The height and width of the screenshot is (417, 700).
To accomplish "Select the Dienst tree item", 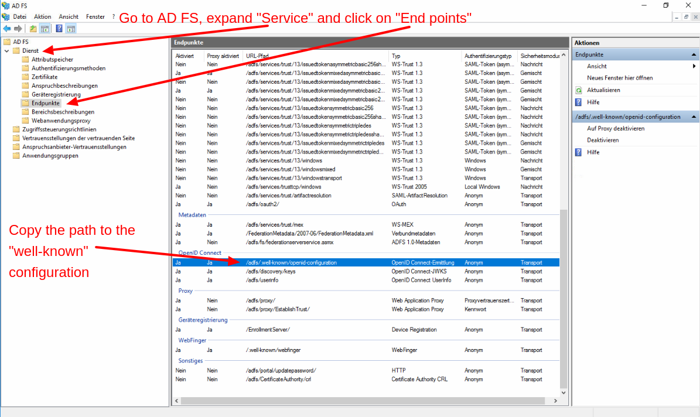I will point(30,50).
